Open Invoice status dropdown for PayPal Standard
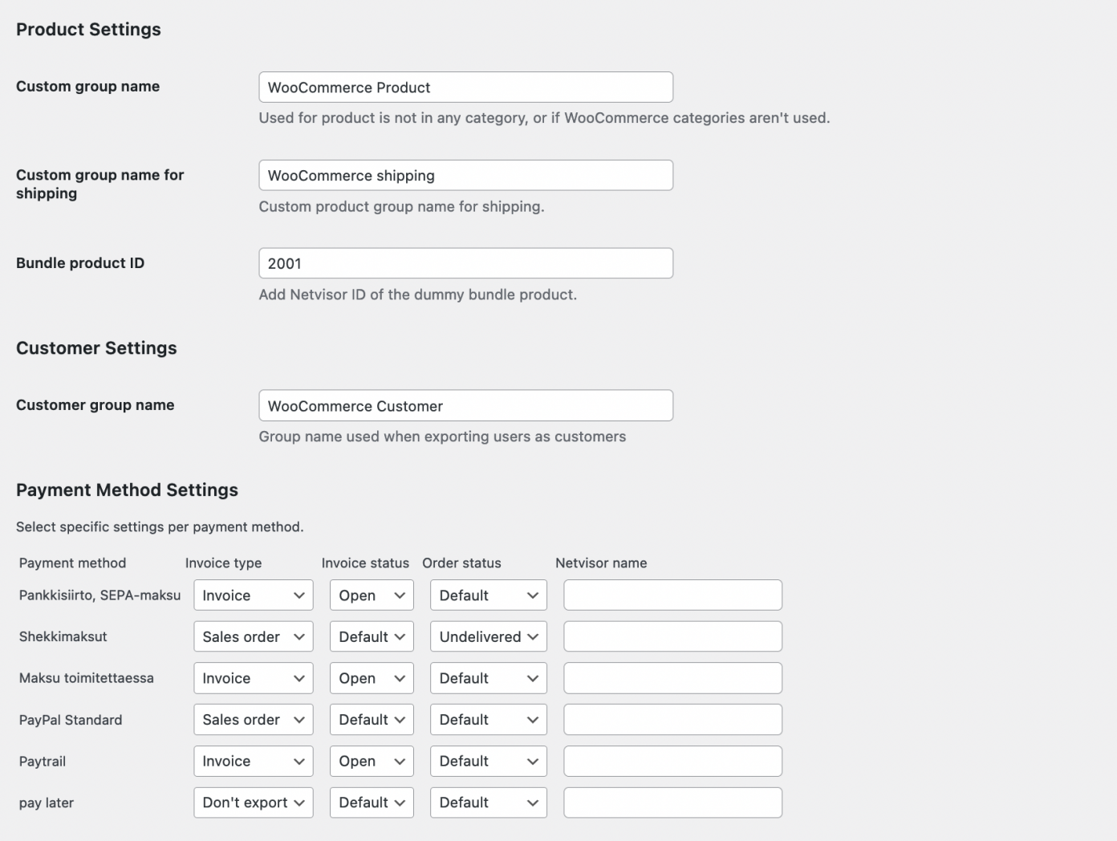Viewport: 1117px width, 841px height. [x=372, y=720]
